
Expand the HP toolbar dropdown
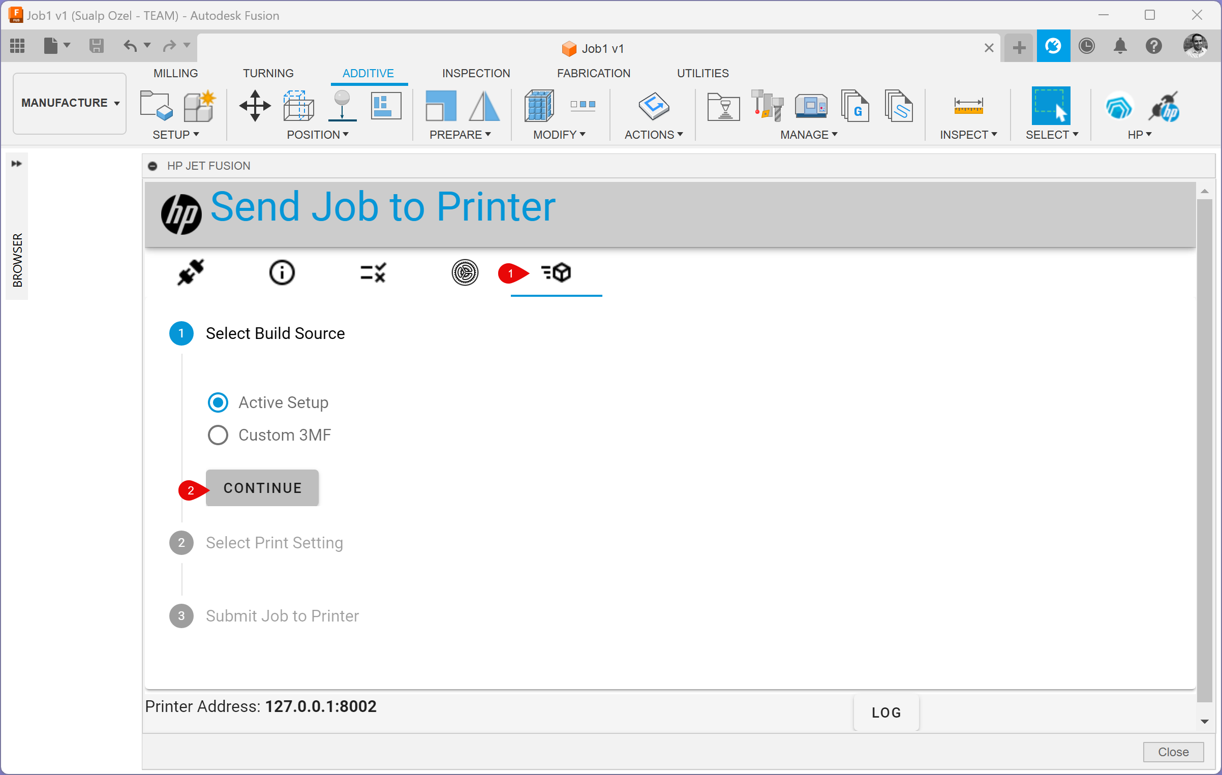pos(1139,135)
